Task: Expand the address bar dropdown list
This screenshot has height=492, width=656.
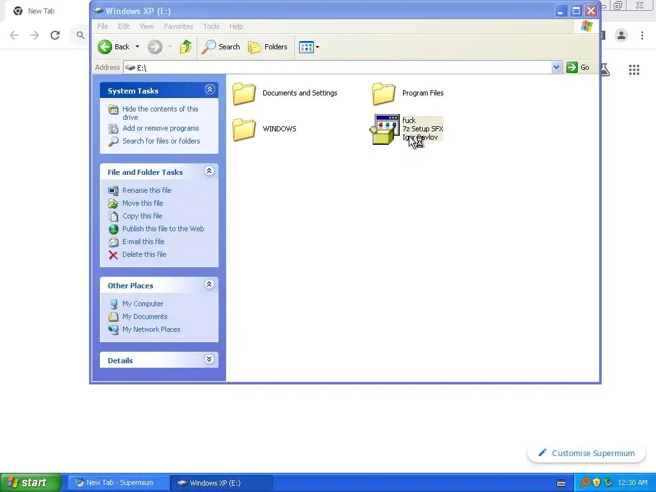Action: [x=556, y=67]
